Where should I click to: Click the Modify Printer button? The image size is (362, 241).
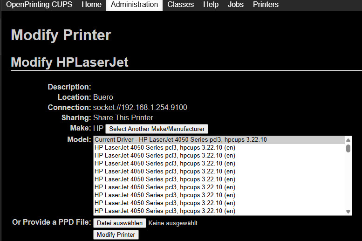tap(116, 234)
